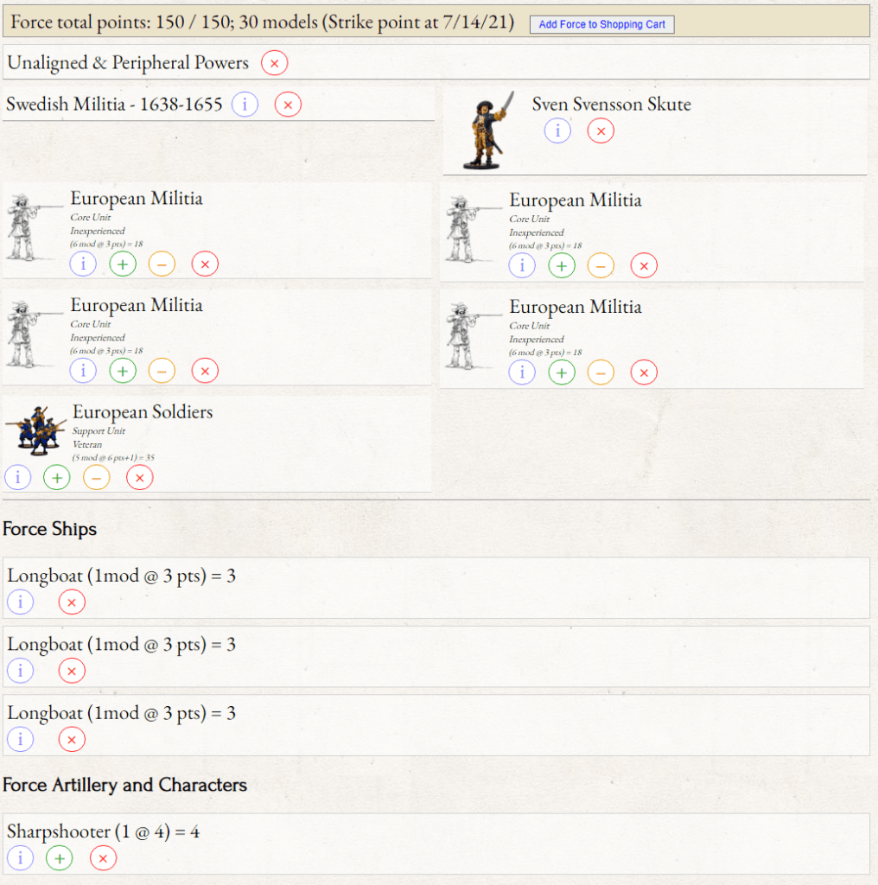878x885 pixels.
Task: Open info for Swedish Militia 1638-1655
Action: click(245, 105)
